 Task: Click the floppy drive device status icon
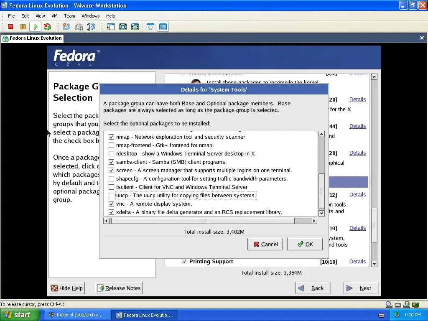click(x=407, y=305)
